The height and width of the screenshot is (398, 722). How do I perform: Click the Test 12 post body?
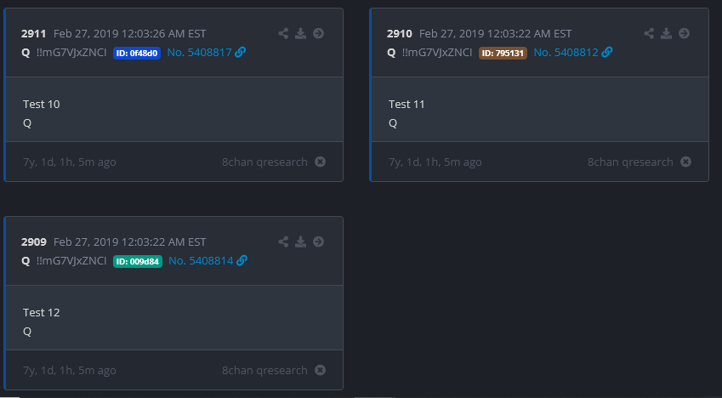(x=41, y=312)
